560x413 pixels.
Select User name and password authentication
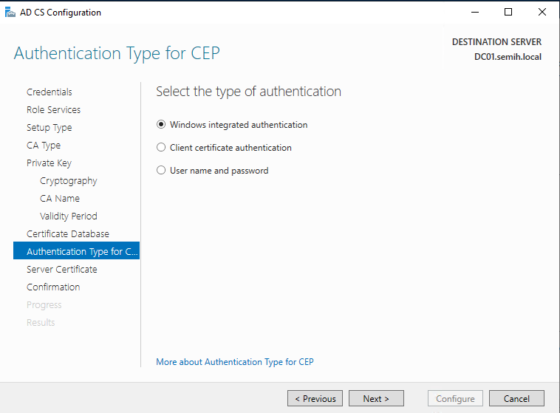(x=162, y=171)
